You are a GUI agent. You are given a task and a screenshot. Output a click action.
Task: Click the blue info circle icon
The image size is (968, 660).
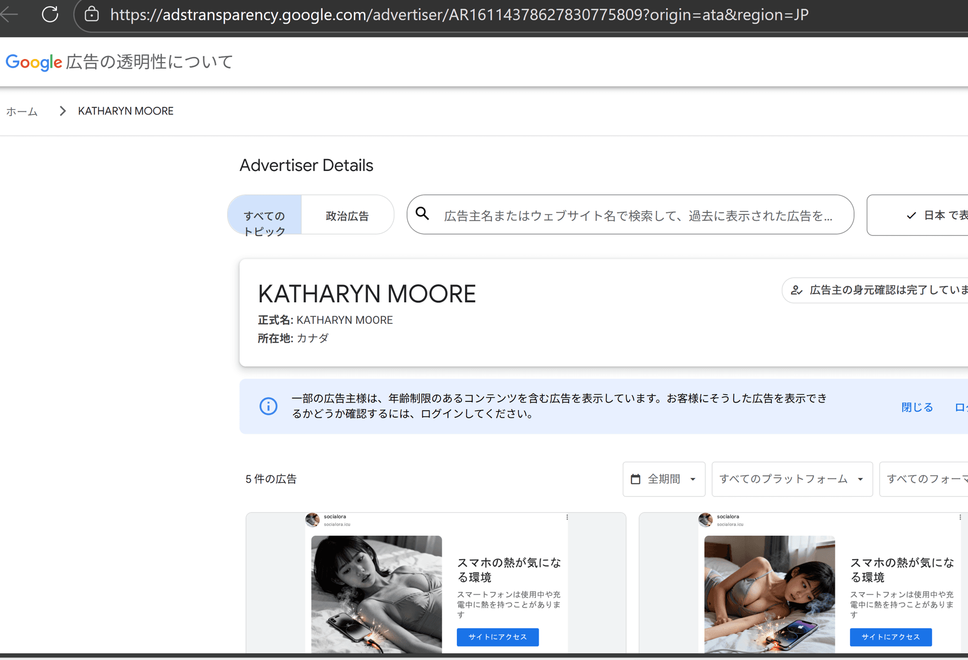[x=268, y=406]
